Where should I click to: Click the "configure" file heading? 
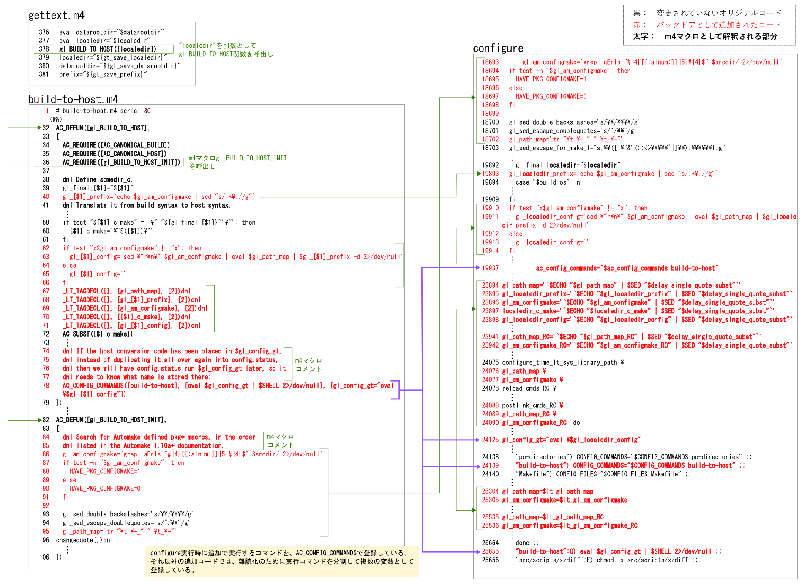pyautogui.click(x=498, y=49)
